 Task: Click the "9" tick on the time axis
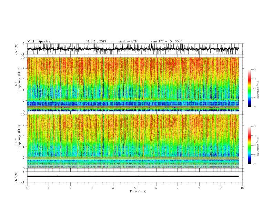click(221, 188)
